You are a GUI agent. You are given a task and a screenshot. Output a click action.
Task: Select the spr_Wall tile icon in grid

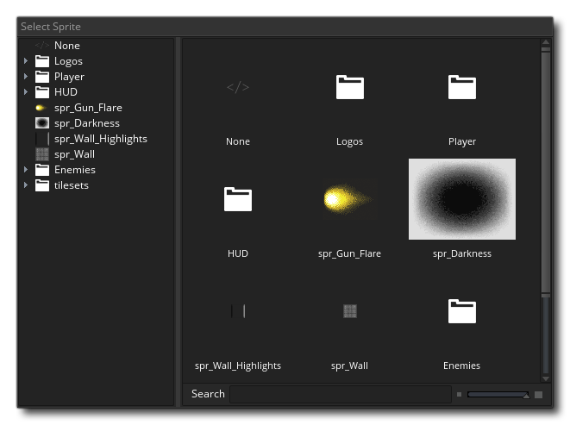[x=349, y=311]
